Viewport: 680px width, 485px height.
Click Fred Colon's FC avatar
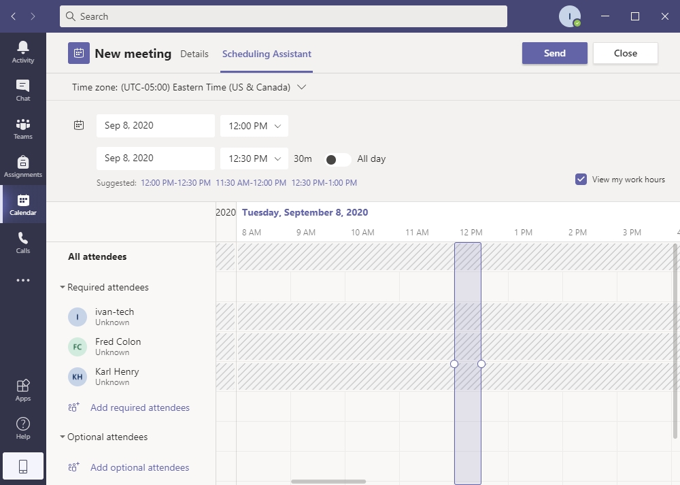(x=78, y=347)
